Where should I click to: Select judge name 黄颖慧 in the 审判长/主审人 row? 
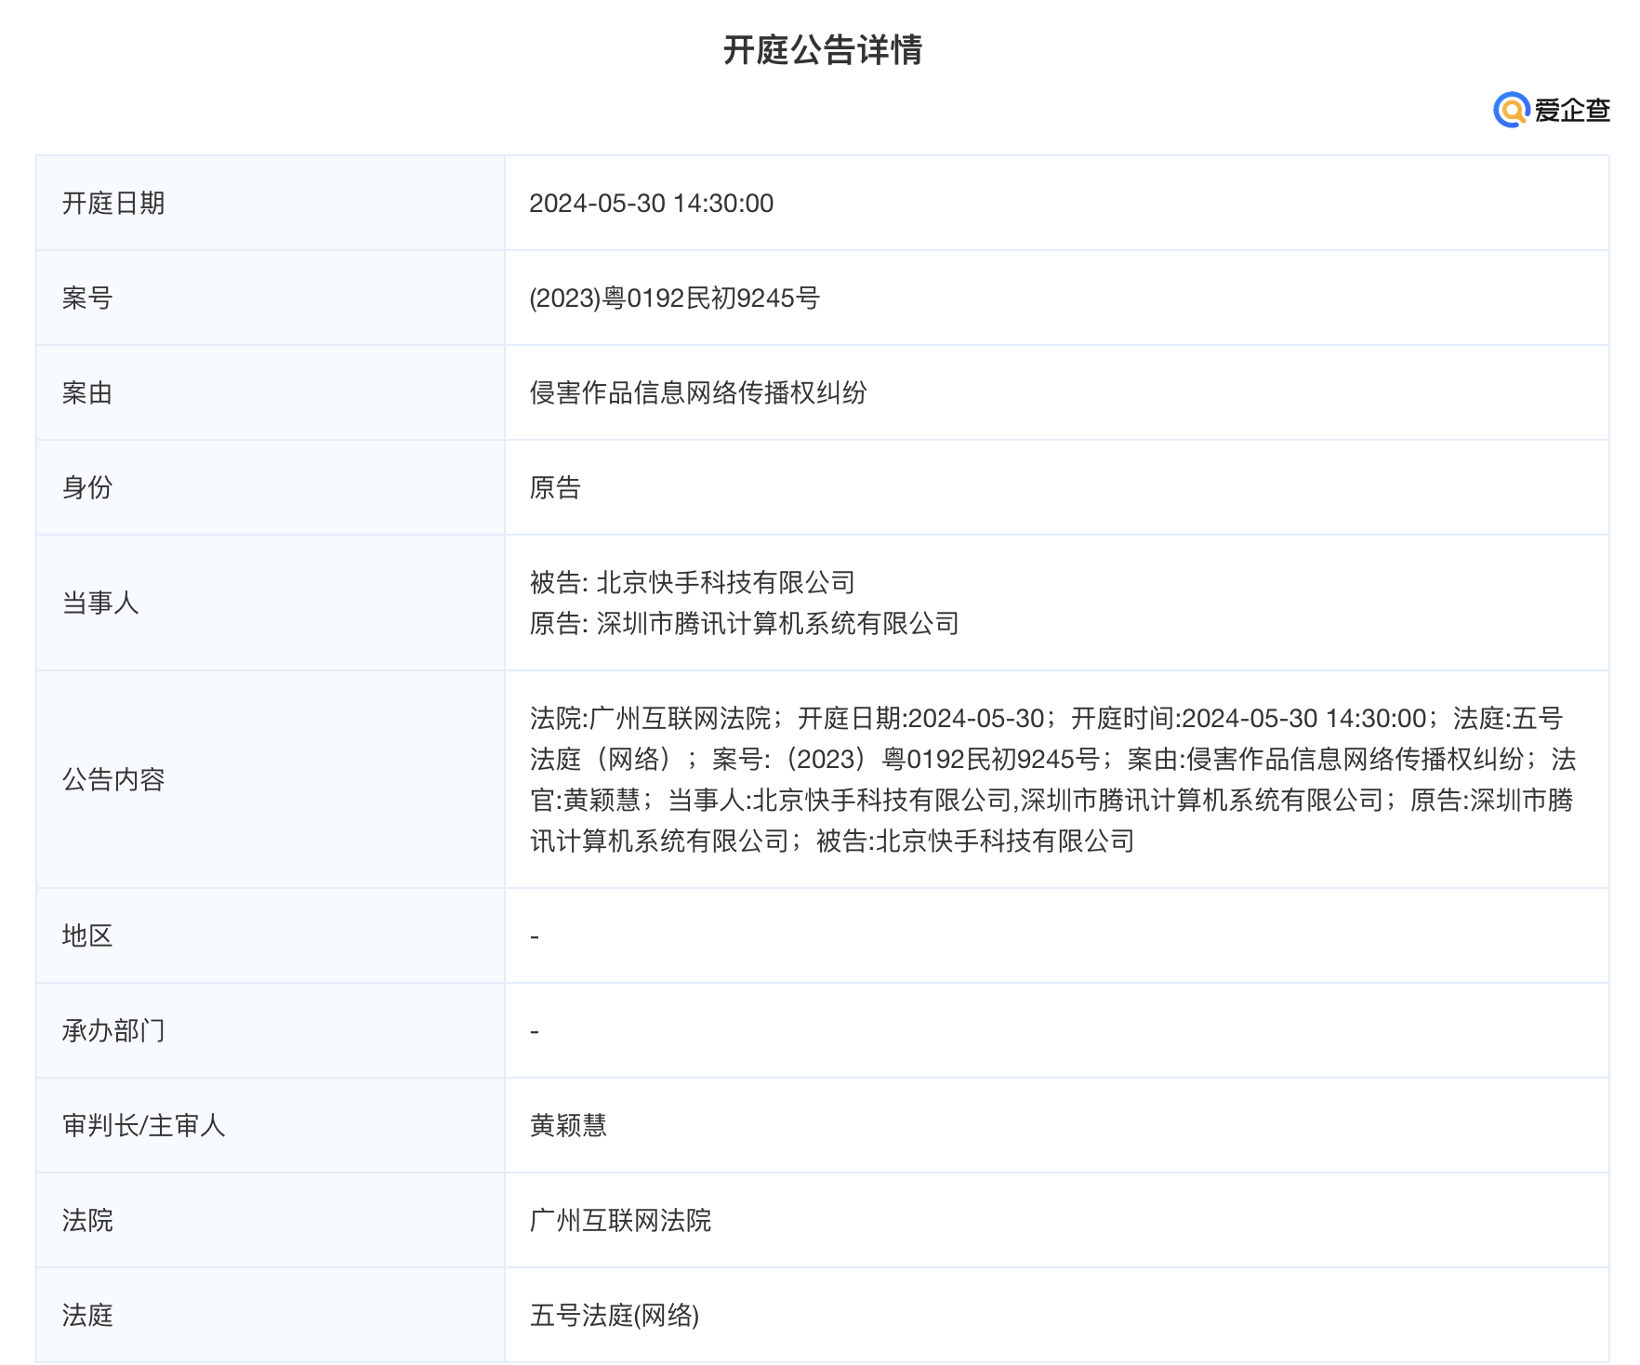568,1126
